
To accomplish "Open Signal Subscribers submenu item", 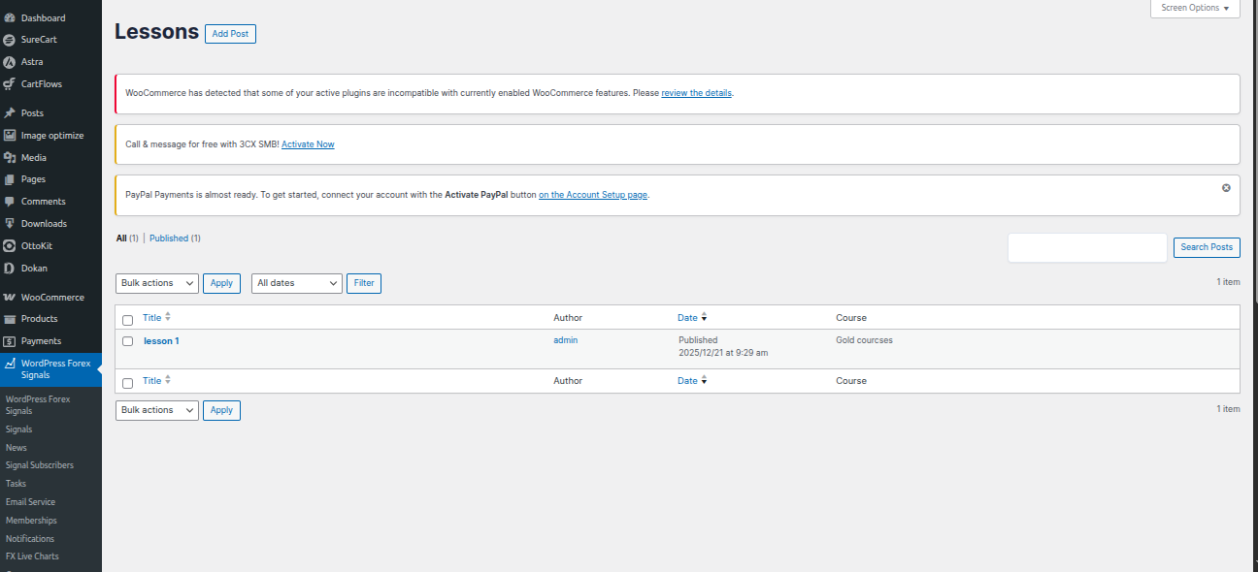I will pos(40,465).
